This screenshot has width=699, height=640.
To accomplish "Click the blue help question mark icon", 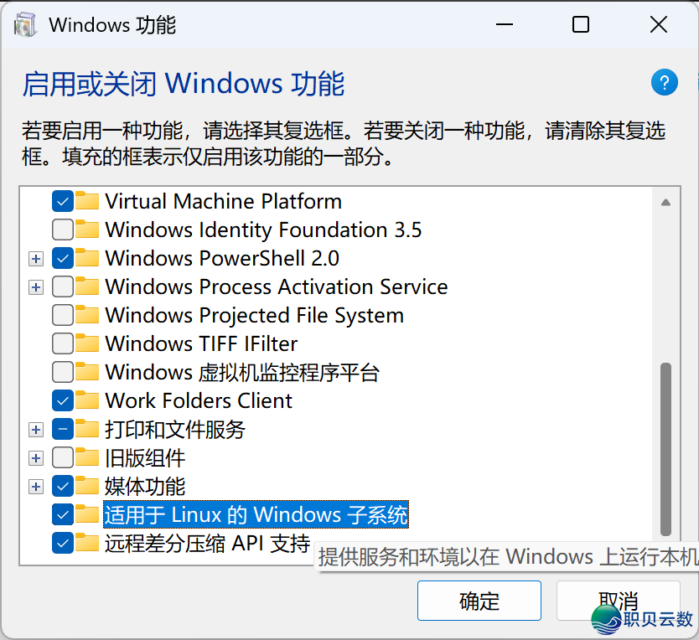I will point(664,82).
